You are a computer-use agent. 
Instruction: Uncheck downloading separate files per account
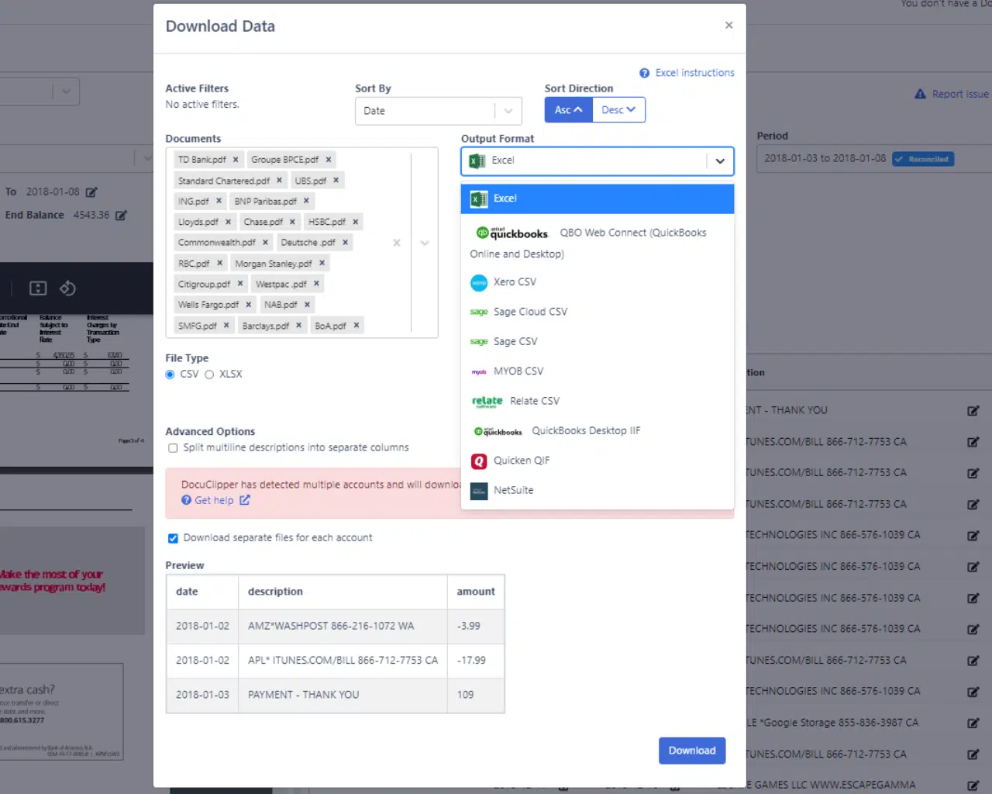pos(172,537)
